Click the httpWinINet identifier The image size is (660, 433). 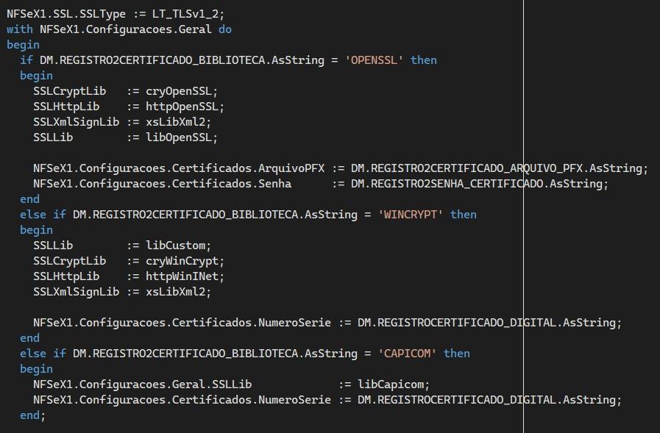pyautogui.click(x=182, y=276)
